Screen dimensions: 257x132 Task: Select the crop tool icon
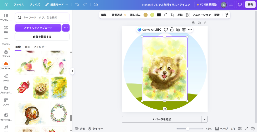coord(172,15)
